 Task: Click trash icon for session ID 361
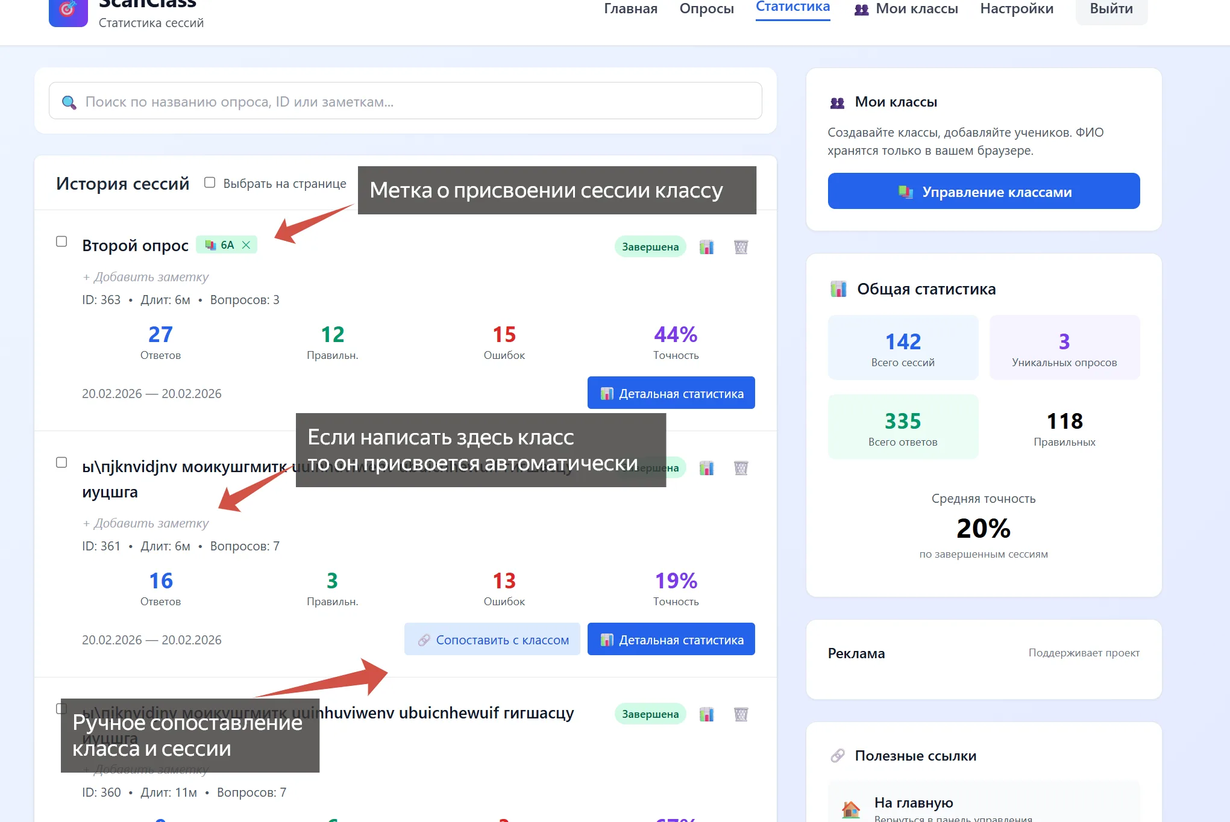pyautogui.click(x=741, y=468)
